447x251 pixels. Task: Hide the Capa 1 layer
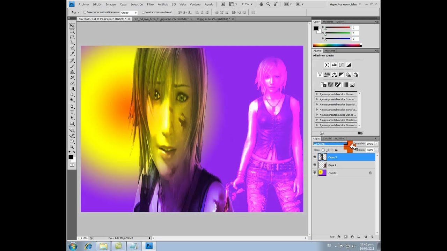[x=315, y=165]
